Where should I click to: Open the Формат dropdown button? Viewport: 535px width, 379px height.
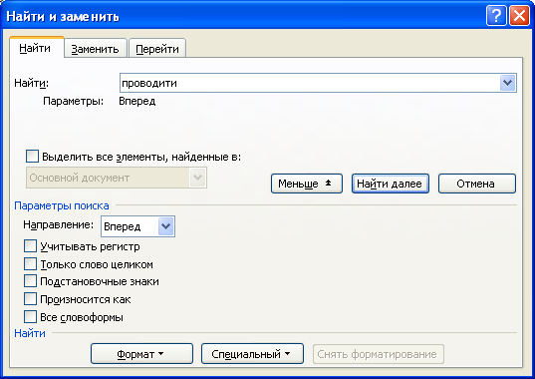(x=141, y=354)
